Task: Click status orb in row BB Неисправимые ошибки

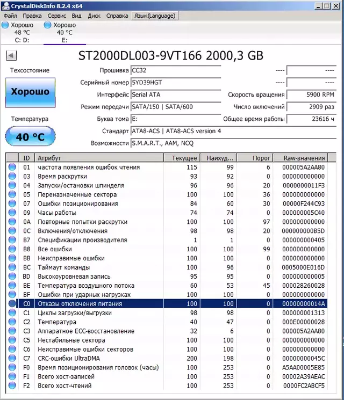Action: pos(12,258)
